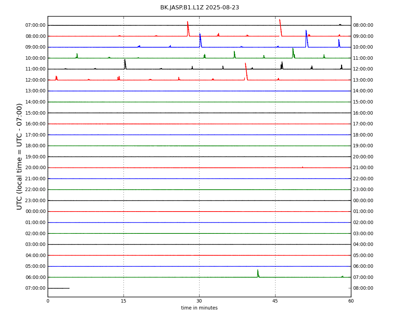399x330 pixels.
Task: Click left-axis label 08:00:00
Action: [36, 36]
